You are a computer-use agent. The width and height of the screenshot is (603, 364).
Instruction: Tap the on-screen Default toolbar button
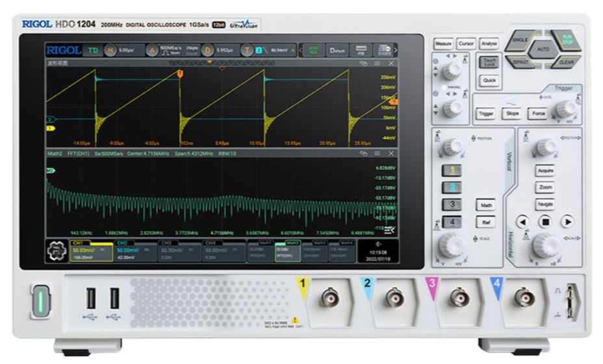(337, 50)
